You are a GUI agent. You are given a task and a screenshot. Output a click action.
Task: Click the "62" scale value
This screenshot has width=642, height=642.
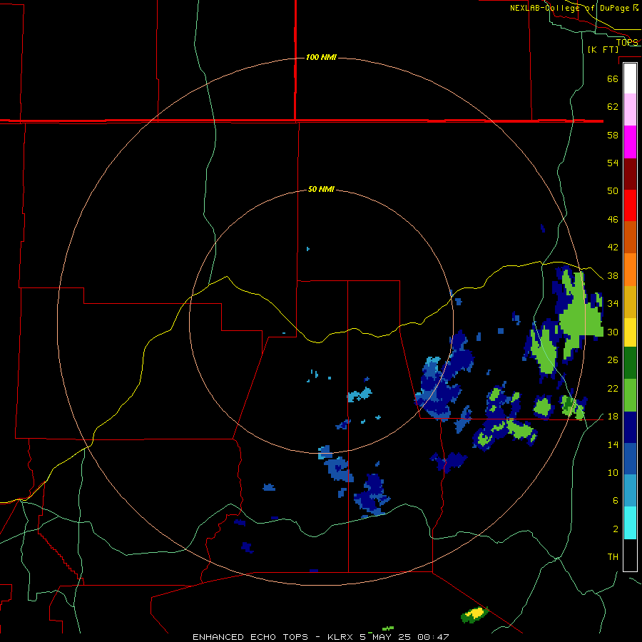coord(613,107)
